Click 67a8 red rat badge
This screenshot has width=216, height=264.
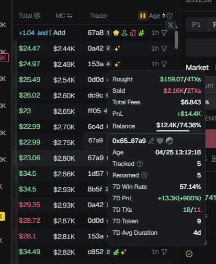pyautogui.click(x=133, y=33)
